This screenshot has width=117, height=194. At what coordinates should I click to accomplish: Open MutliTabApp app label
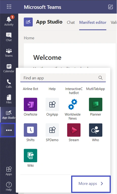(95, 89)
